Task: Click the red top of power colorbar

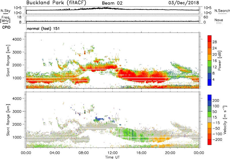Action: [210, 38]
